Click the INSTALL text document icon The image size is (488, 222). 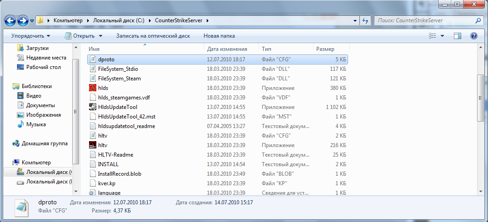point(92,164)
